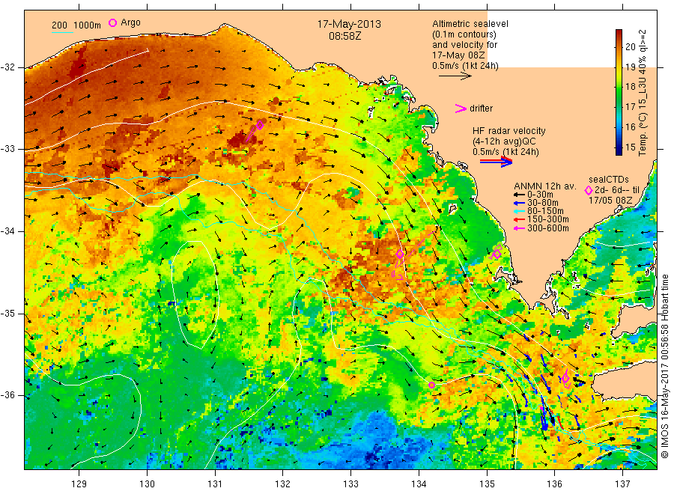Click the colorbar tick label '15'
The width and height of the screenshot is (674, 494).
click(630, 147)
